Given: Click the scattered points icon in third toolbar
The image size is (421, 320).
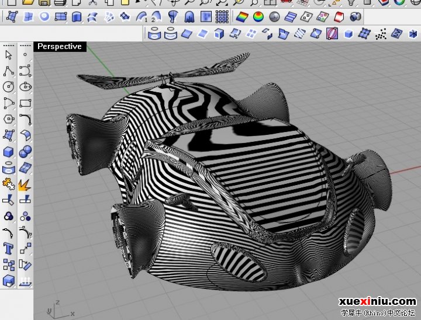Looking at the screenshot, I should pos(381,34).
